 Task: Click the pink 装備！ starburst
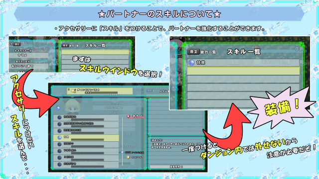(x=282, y=108)
